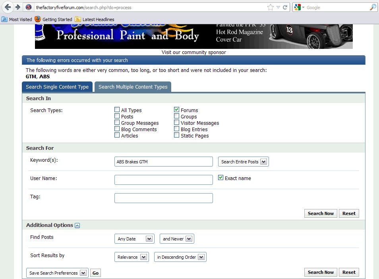Check the All Types checkbox
The width and height of the screenshot is (379, 279).
[117, 110]
